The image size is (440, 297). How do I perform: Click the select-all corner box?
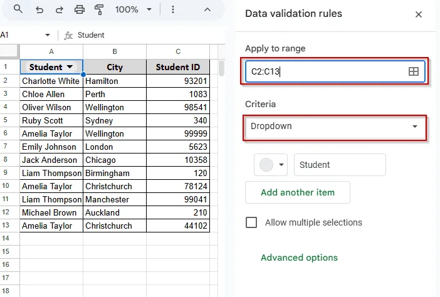[9, 51]
